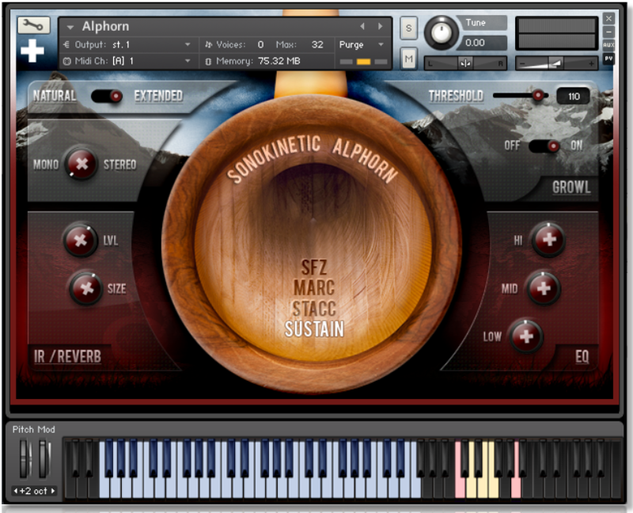The image size is (633, 513).
Task: Click the STEREO label
Action: (120, 165)
